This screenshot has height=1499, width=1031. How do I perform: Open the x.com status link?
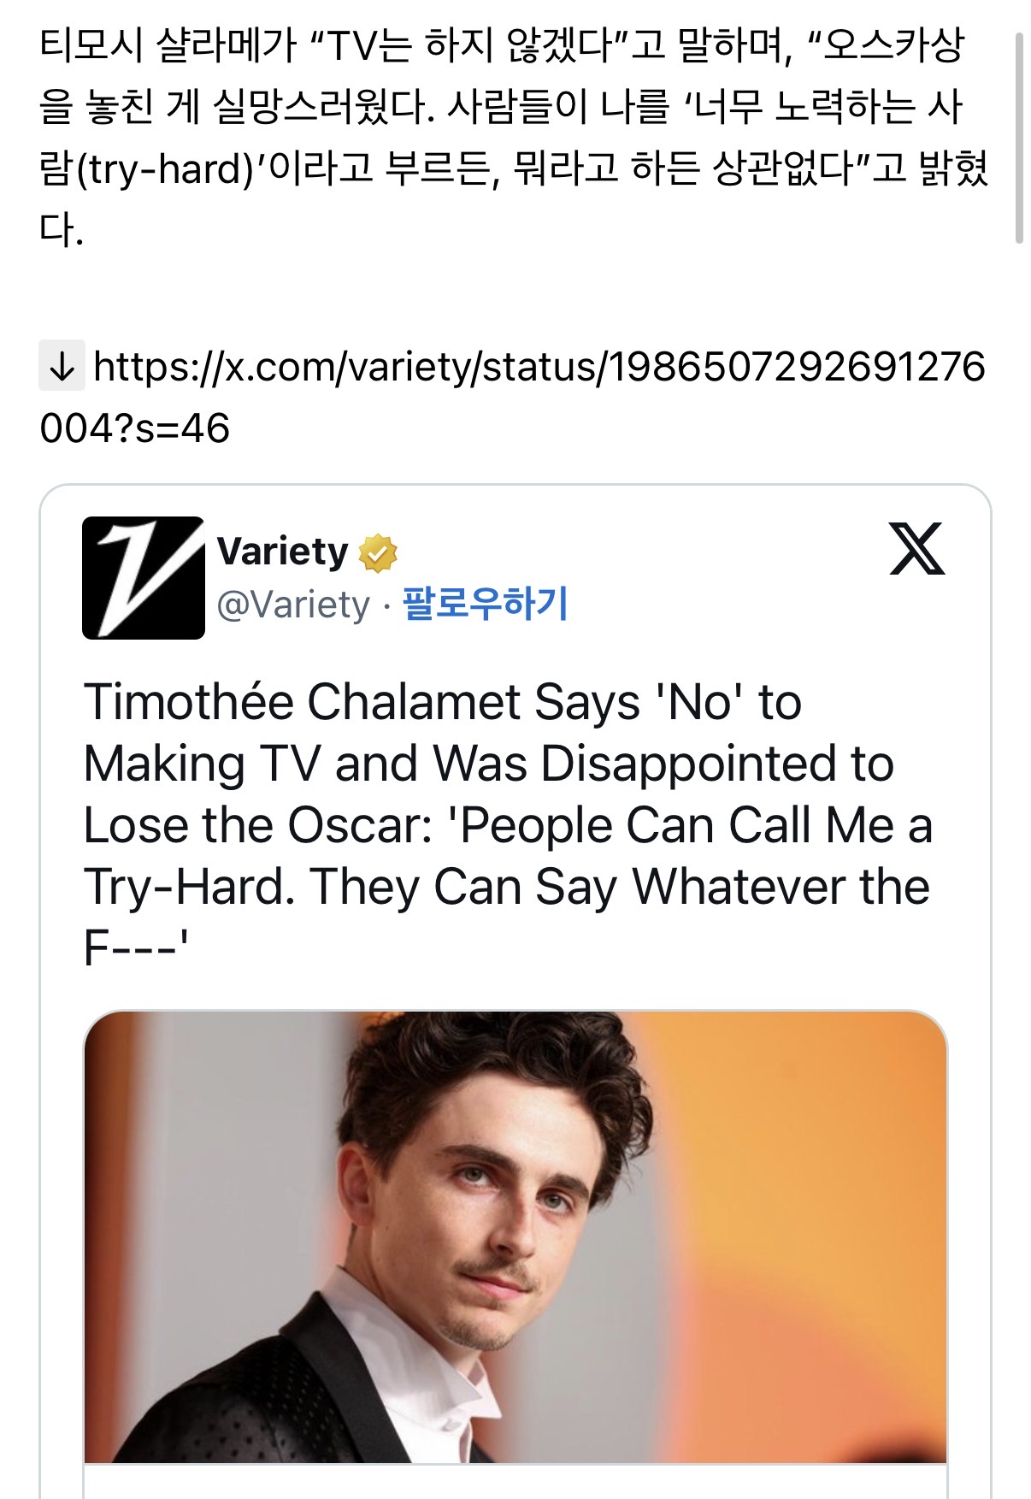[x=513, y=389]
